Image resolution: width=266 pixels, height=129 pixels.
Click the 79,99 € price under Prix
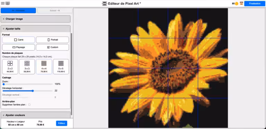point(41,125)
